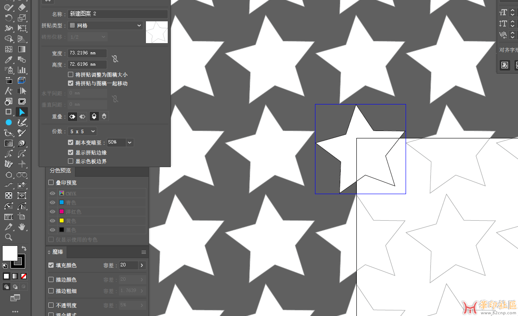Viewport: 518px width, 316px height.
Task: Set overlap to left in front
Action: tap(72, 117)
